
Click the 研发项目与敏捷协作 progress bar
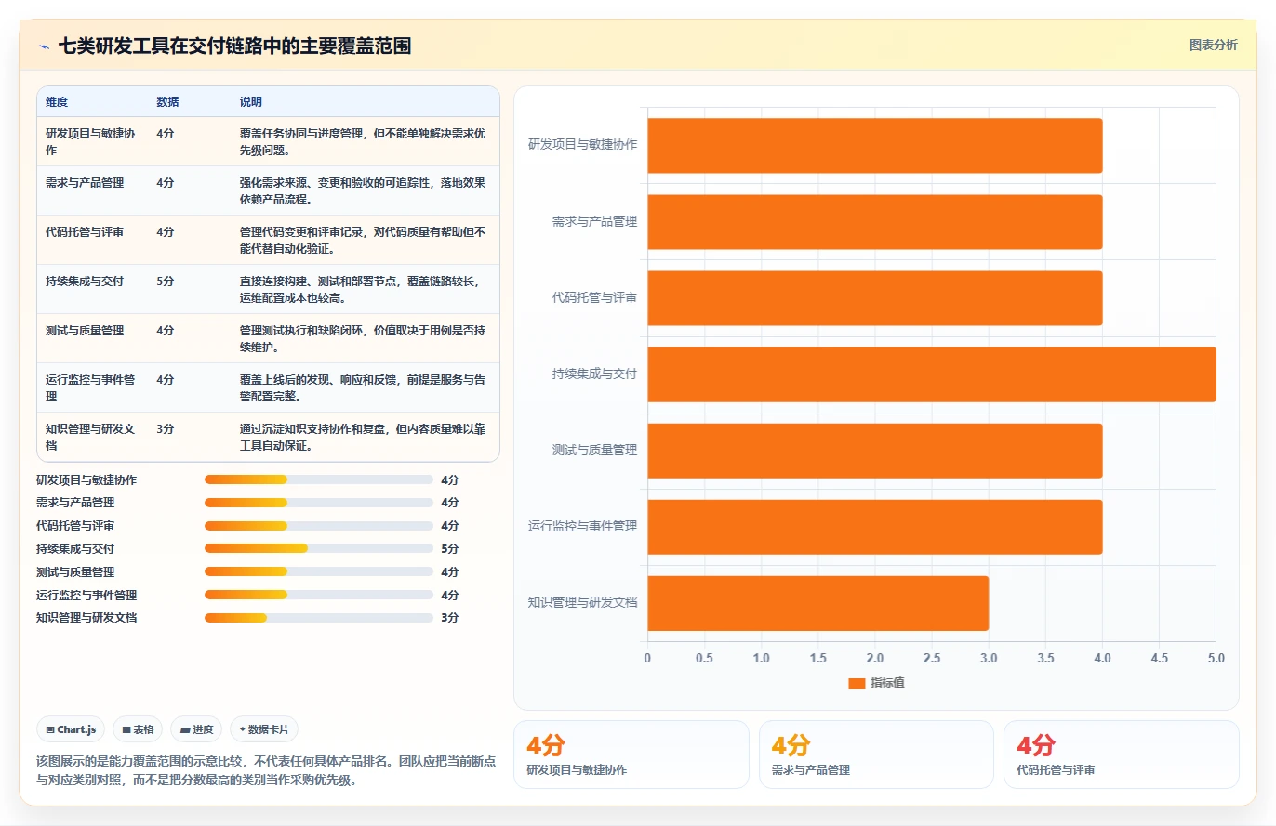[x=319, y=479]
